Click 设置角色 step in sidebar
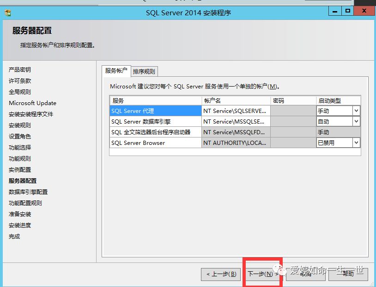Viewport: 376px width, 287px height. (x=20, y=136)
